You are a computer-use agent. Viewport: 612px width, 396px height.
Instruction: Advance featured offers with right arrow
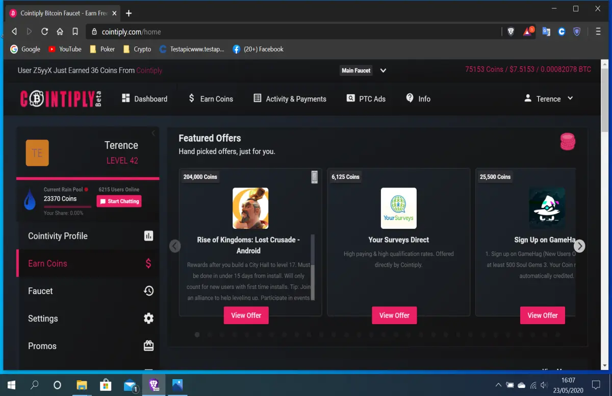[579, 246]
